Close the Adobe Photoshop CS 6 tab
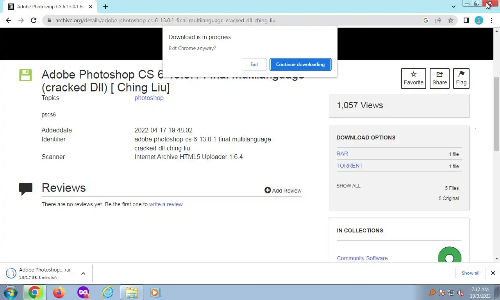 point(91,7)
